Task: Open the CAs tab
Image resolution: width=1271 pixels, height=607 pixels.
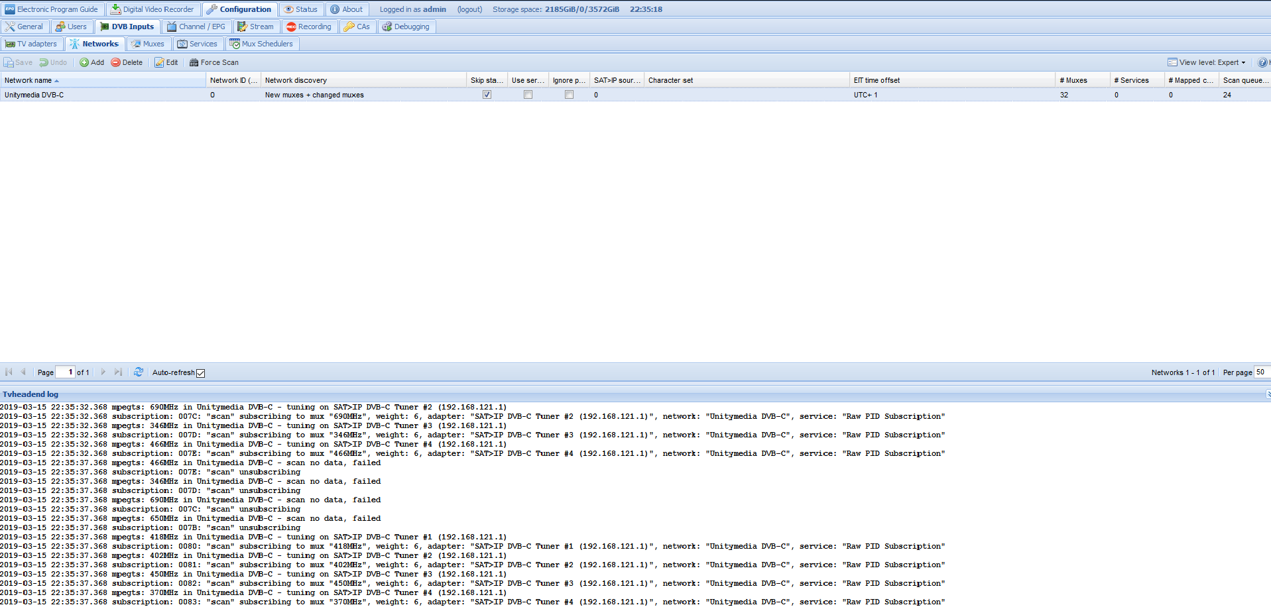Action: [357, 27]
